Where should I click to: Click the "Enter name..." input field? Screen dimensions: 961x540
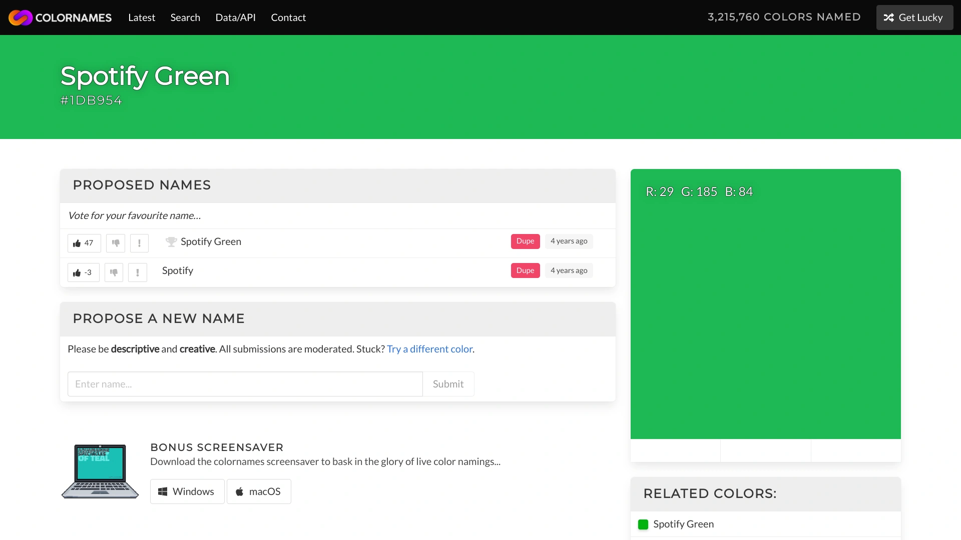[x=245, y=384]
